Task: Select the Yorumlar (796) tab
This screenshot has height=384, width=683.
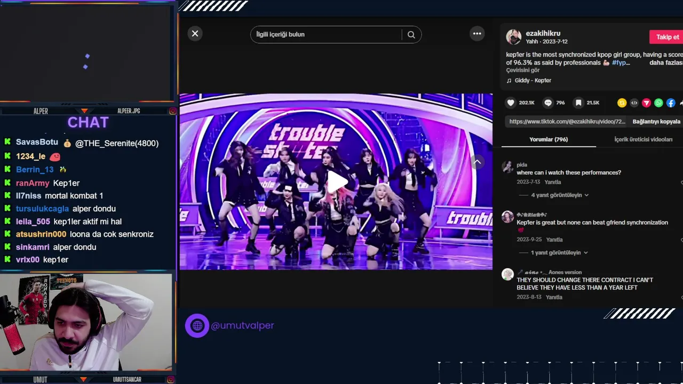Action: coord(549,140)
